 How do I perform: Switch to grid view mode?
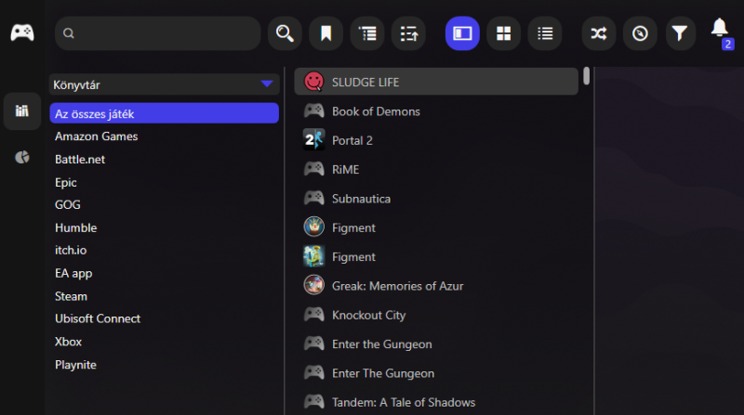pyautogui.click(x=503, y=33)
